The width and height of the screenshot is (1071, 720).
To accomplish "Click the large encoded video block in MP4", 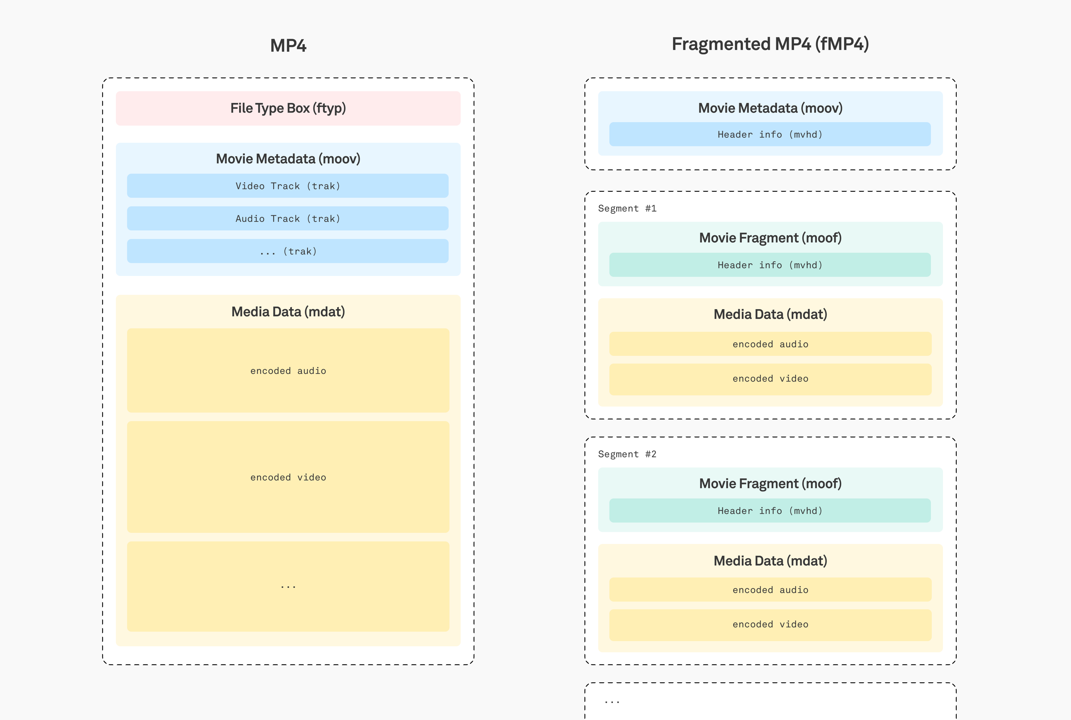I will 288,477.
